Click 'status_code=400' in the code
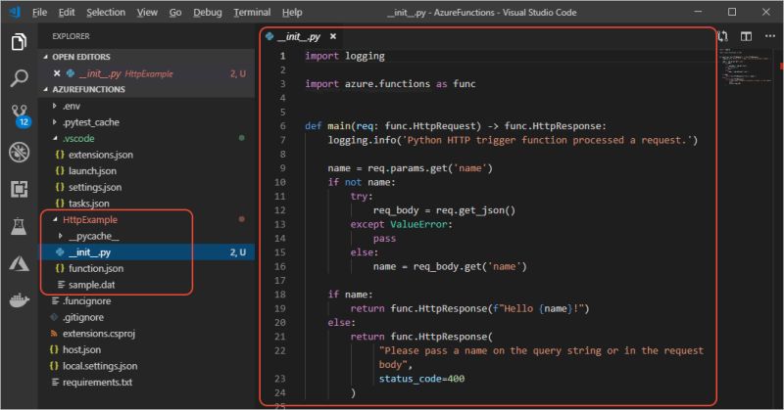The width and height of the screenshot is (784, 410). click(x=421, y=379)
